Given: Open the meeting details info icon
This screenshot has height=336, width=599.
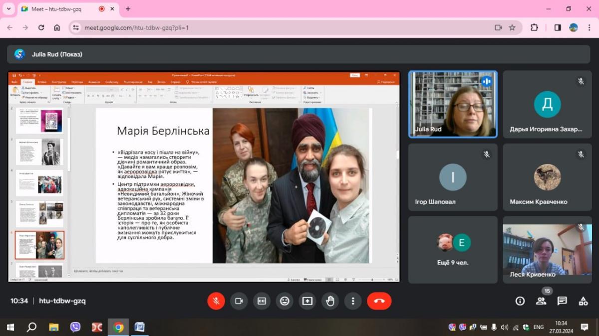Looking at the screenshot, I should [520, 301].
